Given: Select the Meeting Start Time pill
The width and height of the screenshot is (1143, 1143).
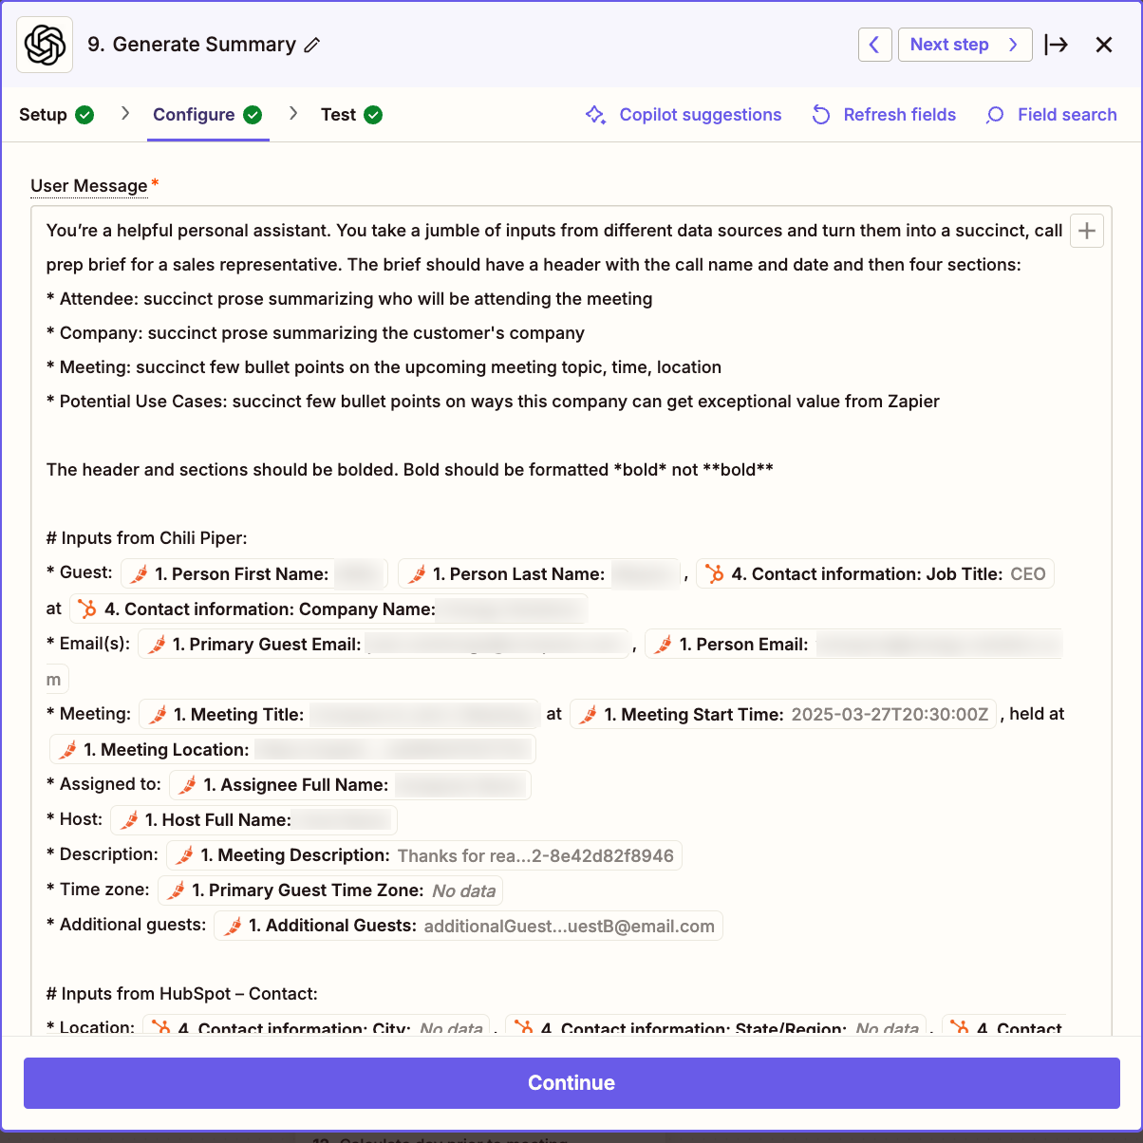Looking at the screenshot, I should (x=783, y=714).
